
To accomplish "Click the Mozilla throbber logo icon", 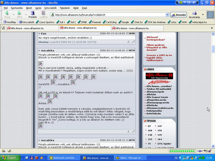I will pos(210,14).
